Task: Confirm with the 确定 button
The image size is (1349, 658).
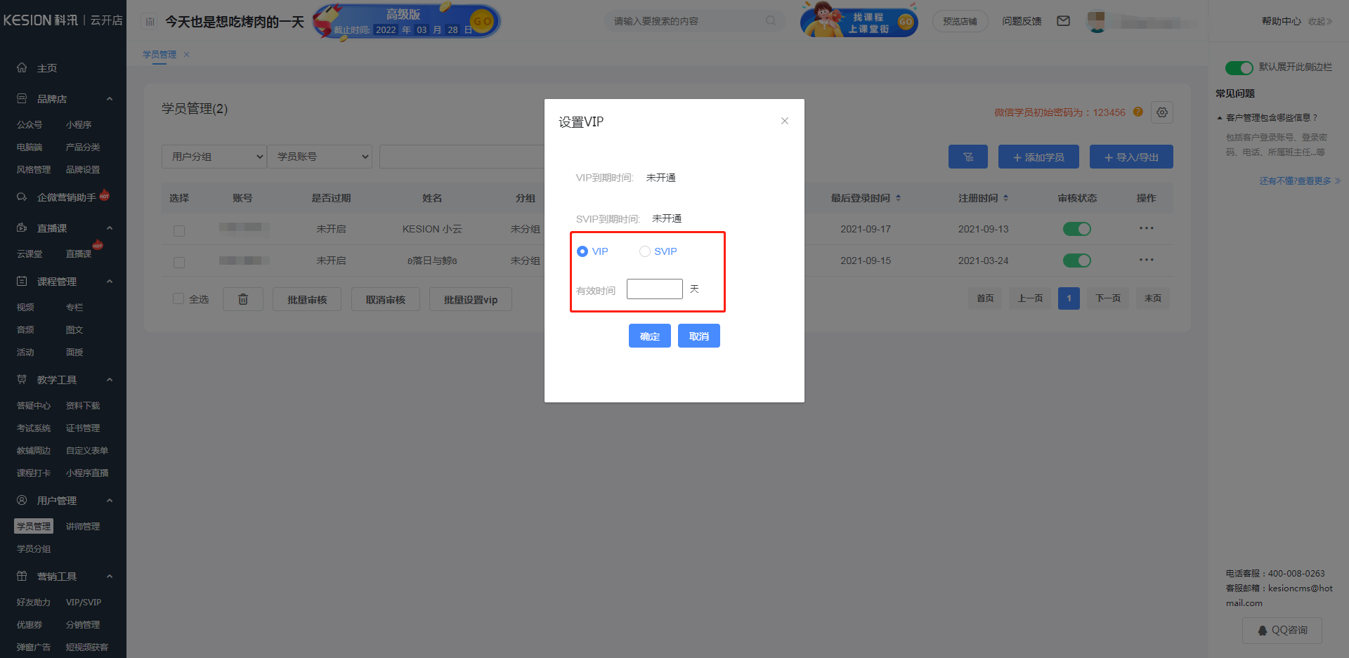Action: point(650,336)
